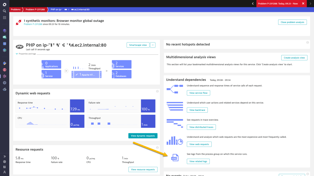The height and width of the screenshot is (176, 314).
Task: Open the Problems icon in the sidebar
Action: pos(4,70)
